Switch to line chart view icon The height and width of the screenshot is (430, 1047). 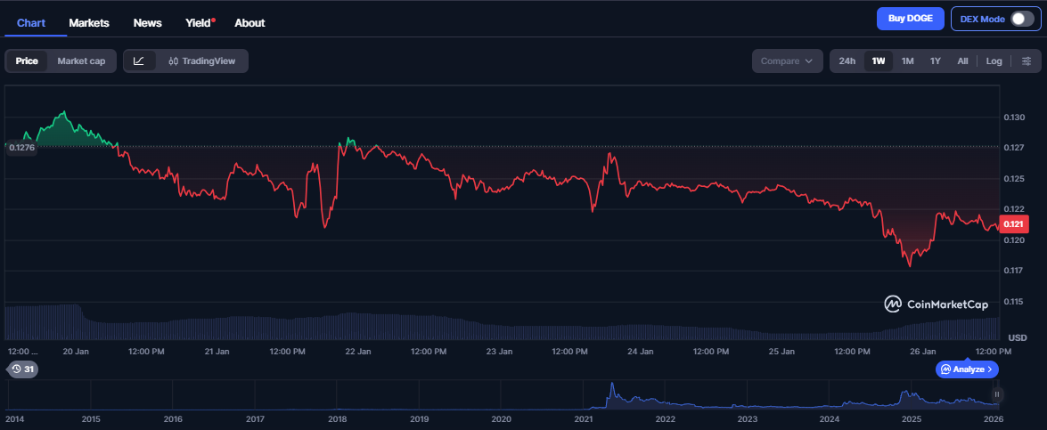point(139,61)
